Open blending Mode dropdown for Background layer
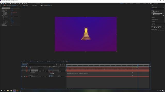Screen dimensions: 165x92 tap(40, 77)
